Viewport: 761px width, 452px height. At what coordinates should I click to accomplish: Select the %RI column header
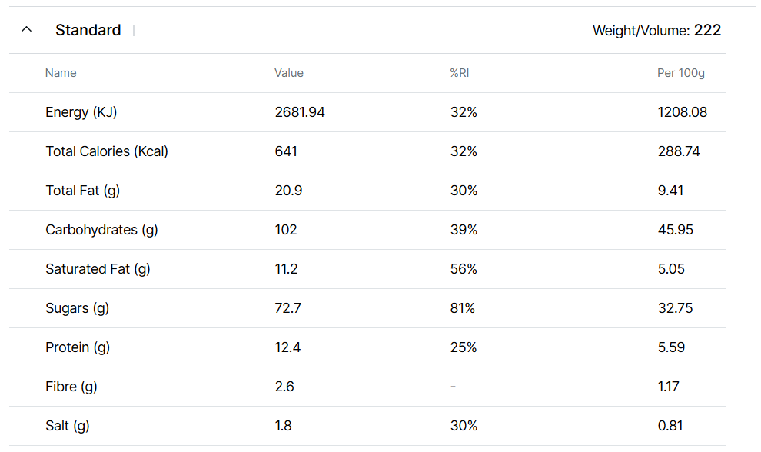pos(460,73)
